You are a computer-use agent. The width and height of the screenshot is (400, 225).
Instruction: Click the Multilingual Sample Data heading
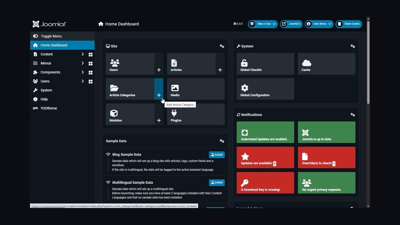click(133, 183)
